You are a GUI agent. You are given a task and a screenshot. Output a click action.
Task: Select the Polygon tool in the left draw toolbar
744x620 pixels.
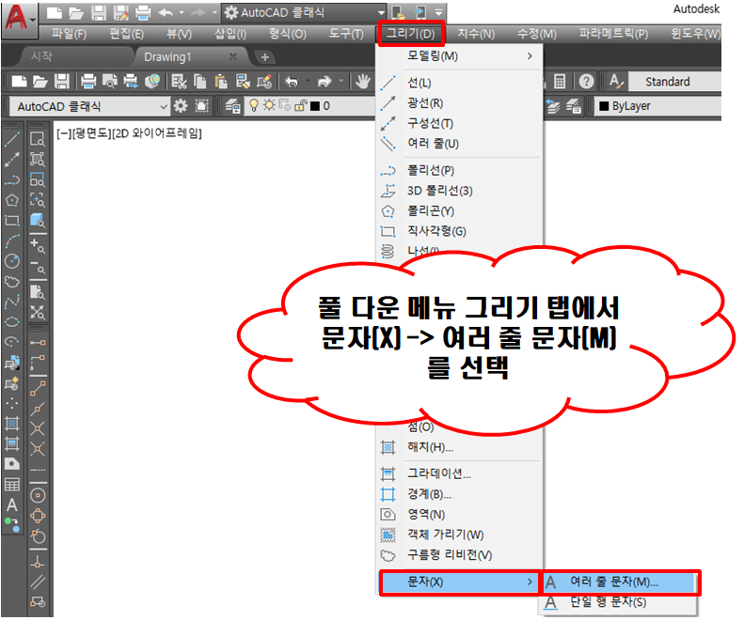click(x=12, y=200)
